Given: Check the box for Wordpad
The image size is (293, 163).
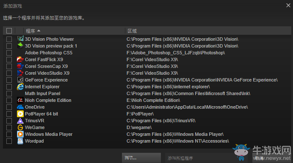Looking at the screenshot, I should coord(9,141).
